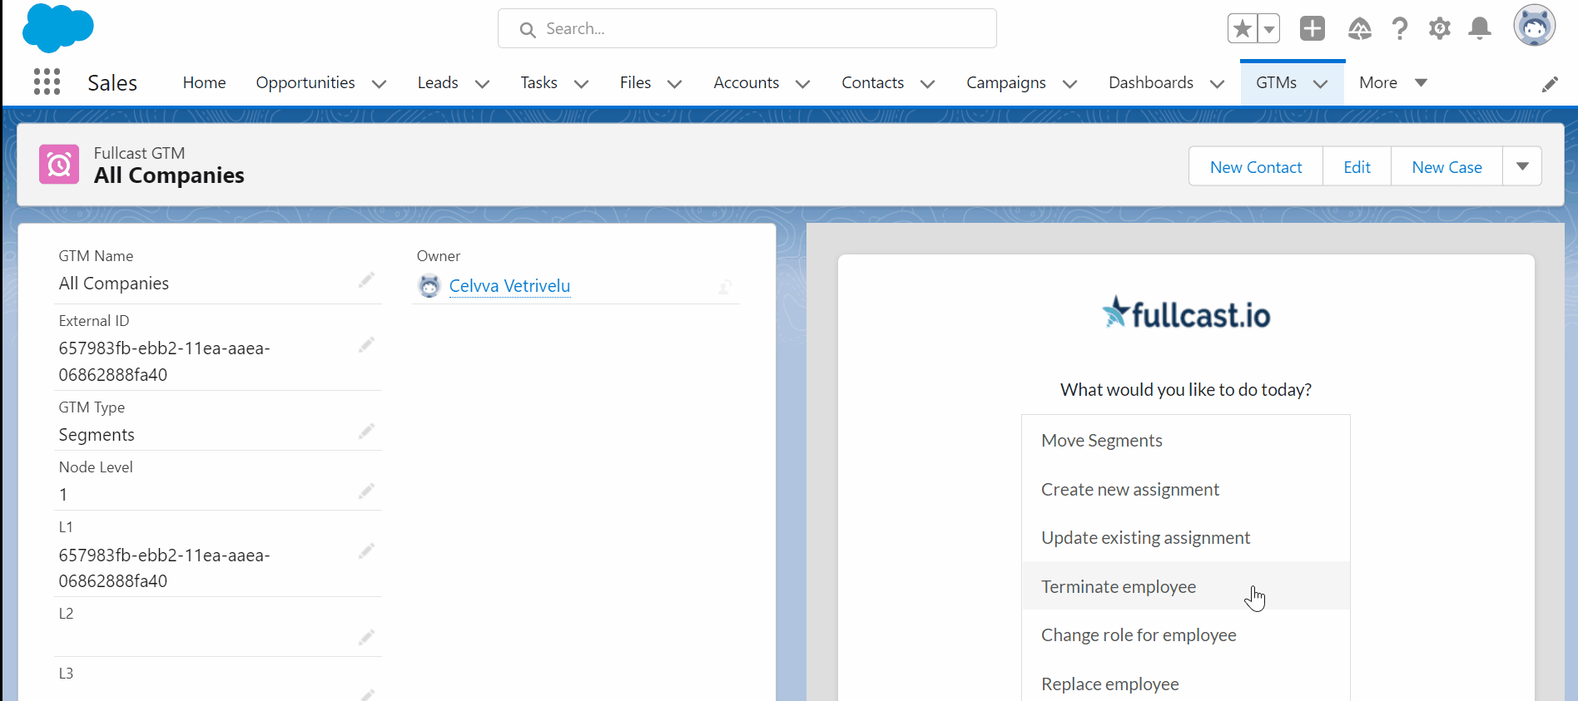Viewport: 1578px width, 701px height.
Task: Click the Change Owner icon
Action: click(724, 287)
